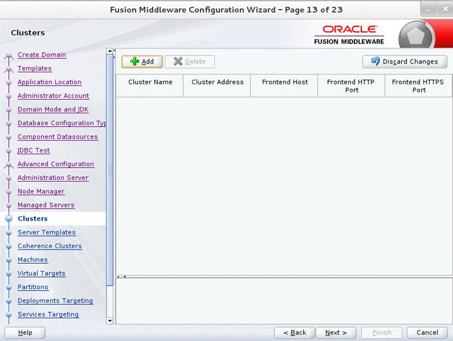This screenshot has width=453, height=341.
Task: Select the Coherence Clusters step
Action: click(50, 246)
